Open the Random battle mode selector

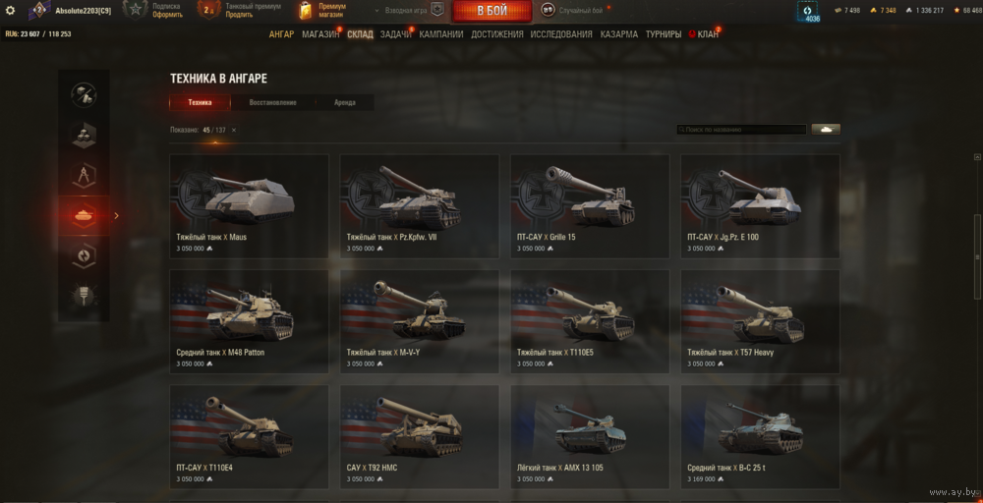(x=575, y=10)
